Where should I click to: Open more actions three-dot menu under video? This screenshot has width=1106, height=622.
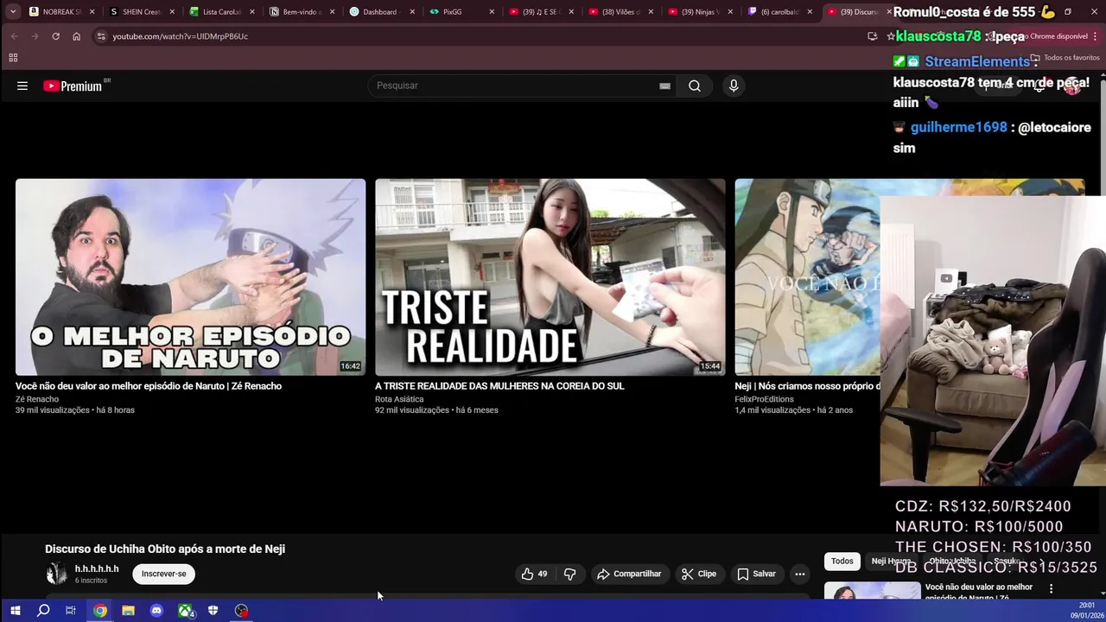coord(800,574)
